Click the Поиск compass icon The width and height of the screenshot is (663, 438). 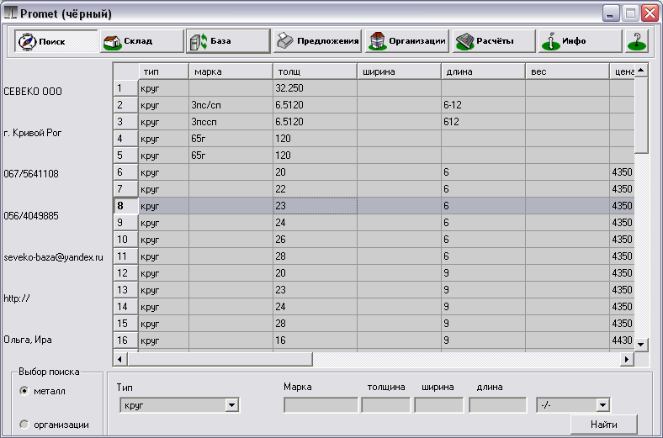pyautogui.click(x=27, y=41)
